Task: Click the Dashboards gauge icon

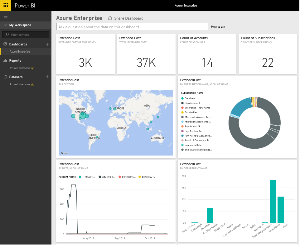Action: 5,44
